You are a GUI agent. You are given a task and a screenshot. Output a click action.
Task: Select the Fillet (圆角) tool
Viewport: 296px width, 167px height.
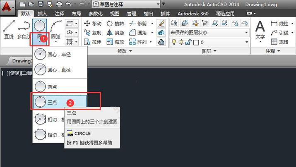pos(138,33)
